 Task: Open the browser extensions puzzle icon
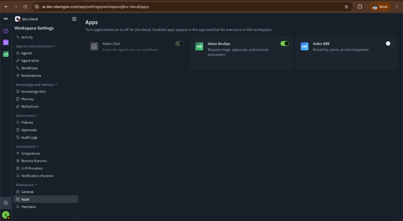360,7
